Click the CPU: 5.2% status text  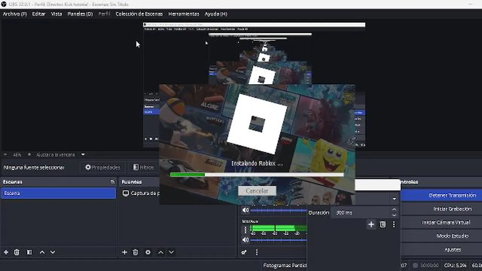[x=456, y=265]
